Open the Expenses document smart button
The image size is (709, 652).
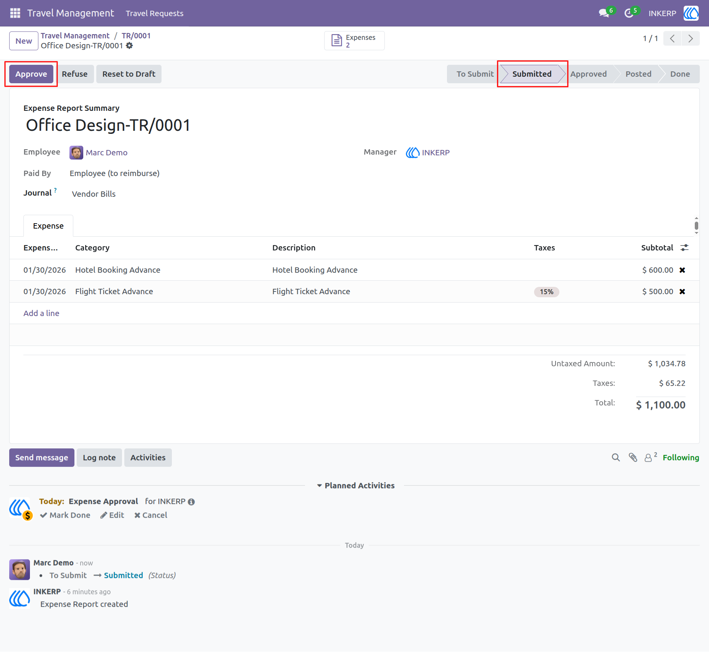pos(354,41)
